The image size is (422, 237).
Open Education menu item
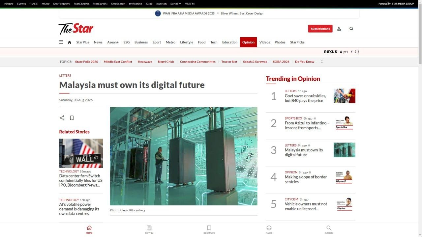click(x=230, y=42)
